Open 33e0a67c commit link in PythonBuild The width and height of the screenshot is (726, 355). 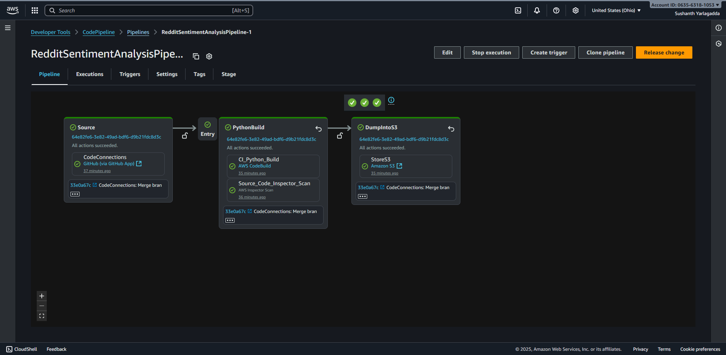pyautogui.click(x=239, y=211)
